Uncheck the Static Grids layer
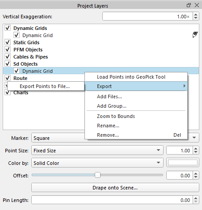Viewport: 202px width, 210px height. click(8, 42)
